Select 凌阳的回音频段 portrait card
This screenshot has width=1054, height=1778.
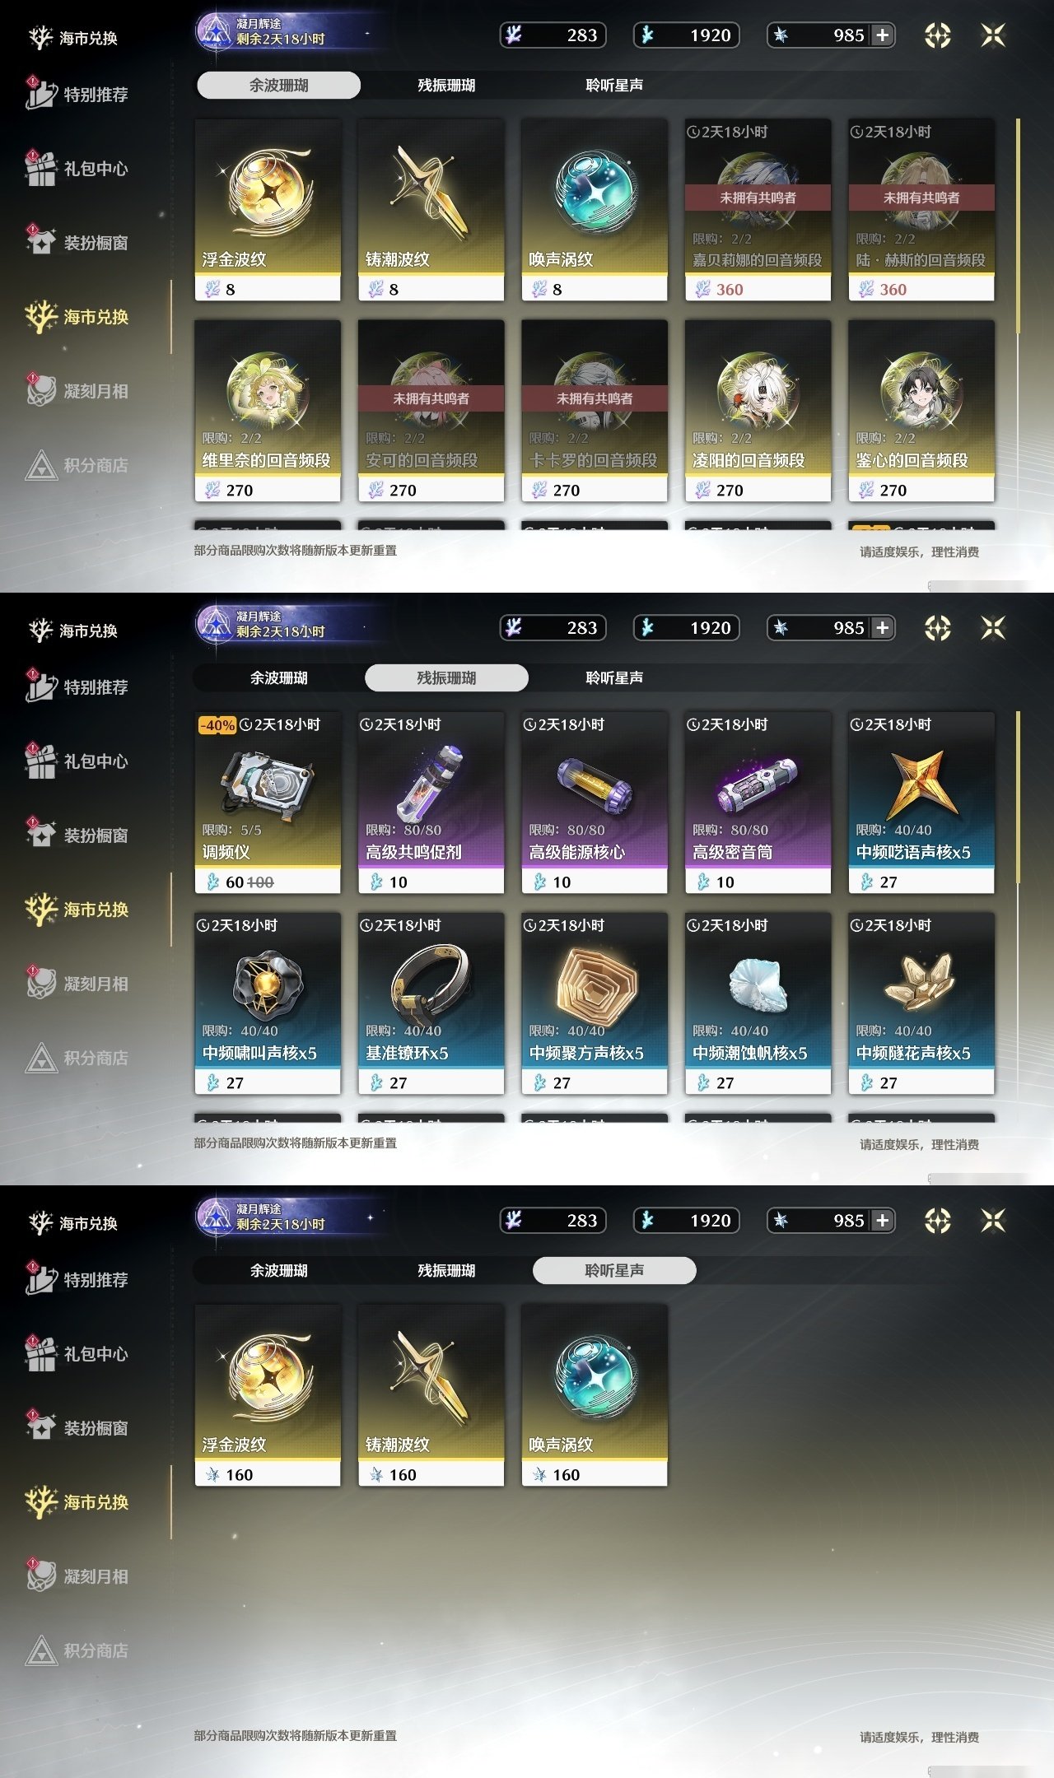pyautogui.click(x=758, y=410)
